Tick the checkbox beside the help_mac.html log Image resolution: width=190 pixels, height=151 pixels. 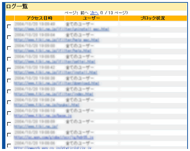coord(9,37)
